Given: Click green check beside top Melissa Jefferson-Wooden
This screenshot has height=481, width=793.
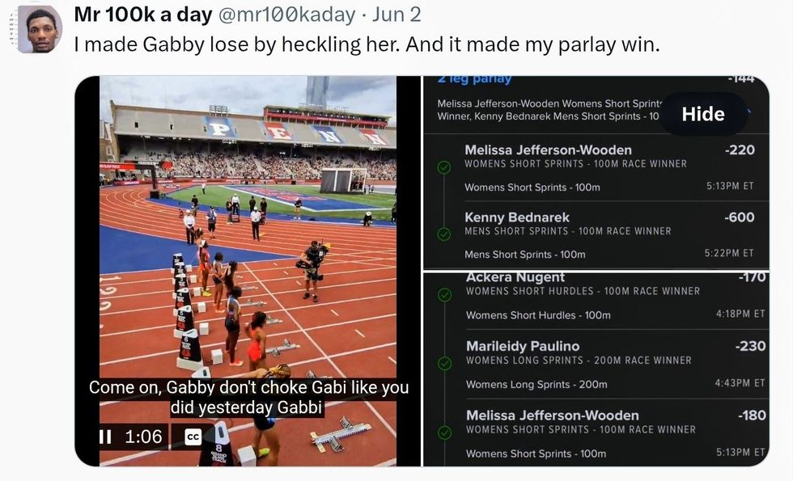Looking at the screenshot, I should pyautogui.click(x=443, y=167).
